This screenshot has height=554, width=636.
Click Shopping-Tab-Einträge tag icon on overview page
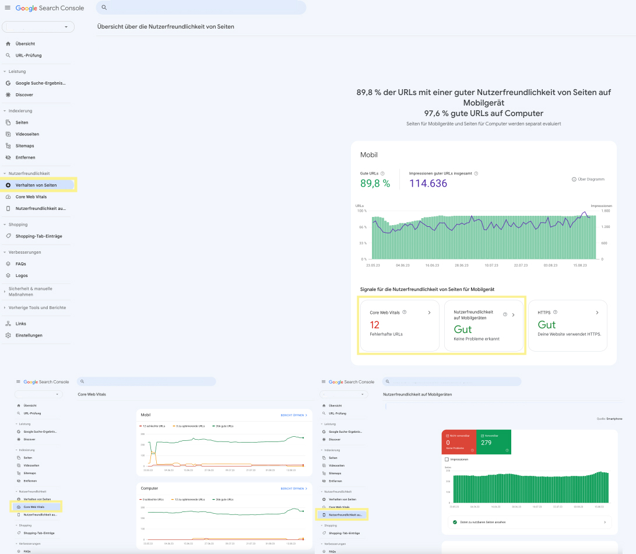(8, 236)
